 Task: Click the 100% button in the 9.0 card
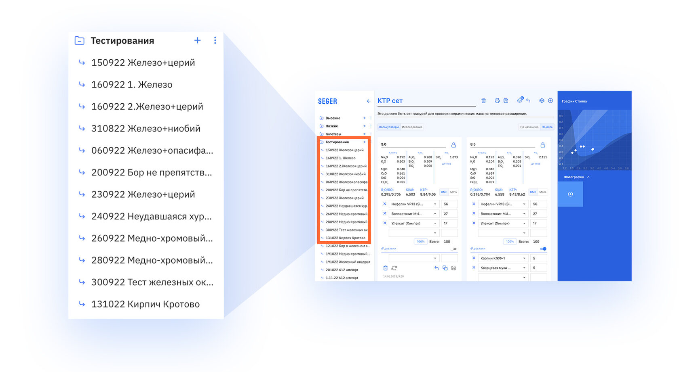click(421, 242)
